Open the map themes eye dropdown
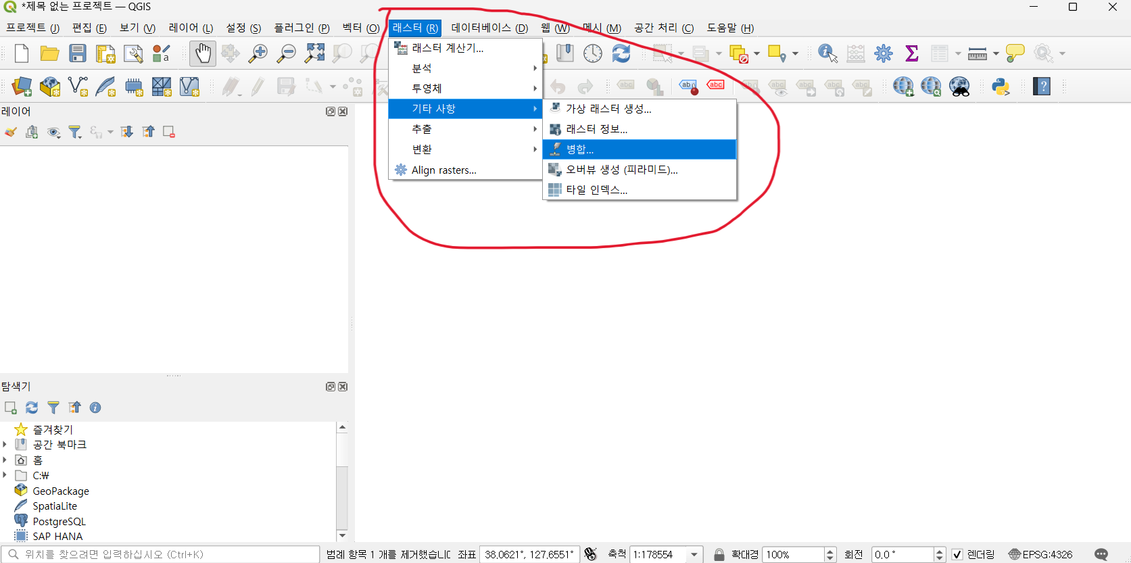Screen dimensions: 1131x563 [x=53, y=132]
